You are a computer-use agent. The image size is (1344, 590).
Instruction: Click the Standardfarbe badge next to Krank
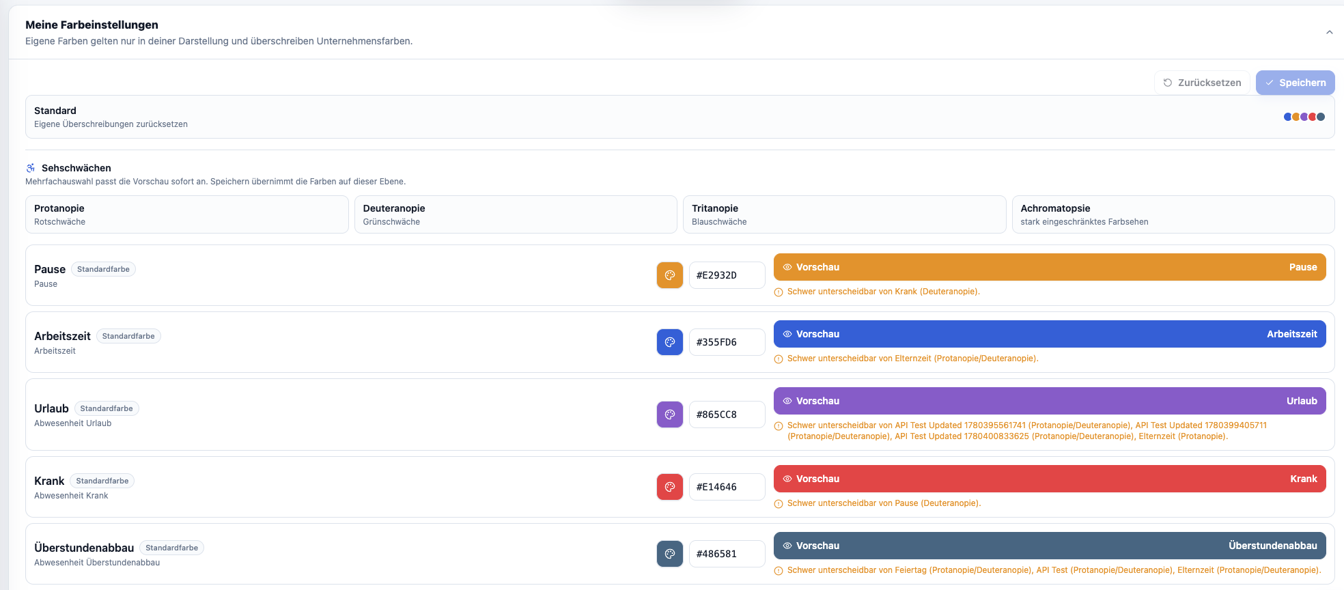(x=102, y=481)
